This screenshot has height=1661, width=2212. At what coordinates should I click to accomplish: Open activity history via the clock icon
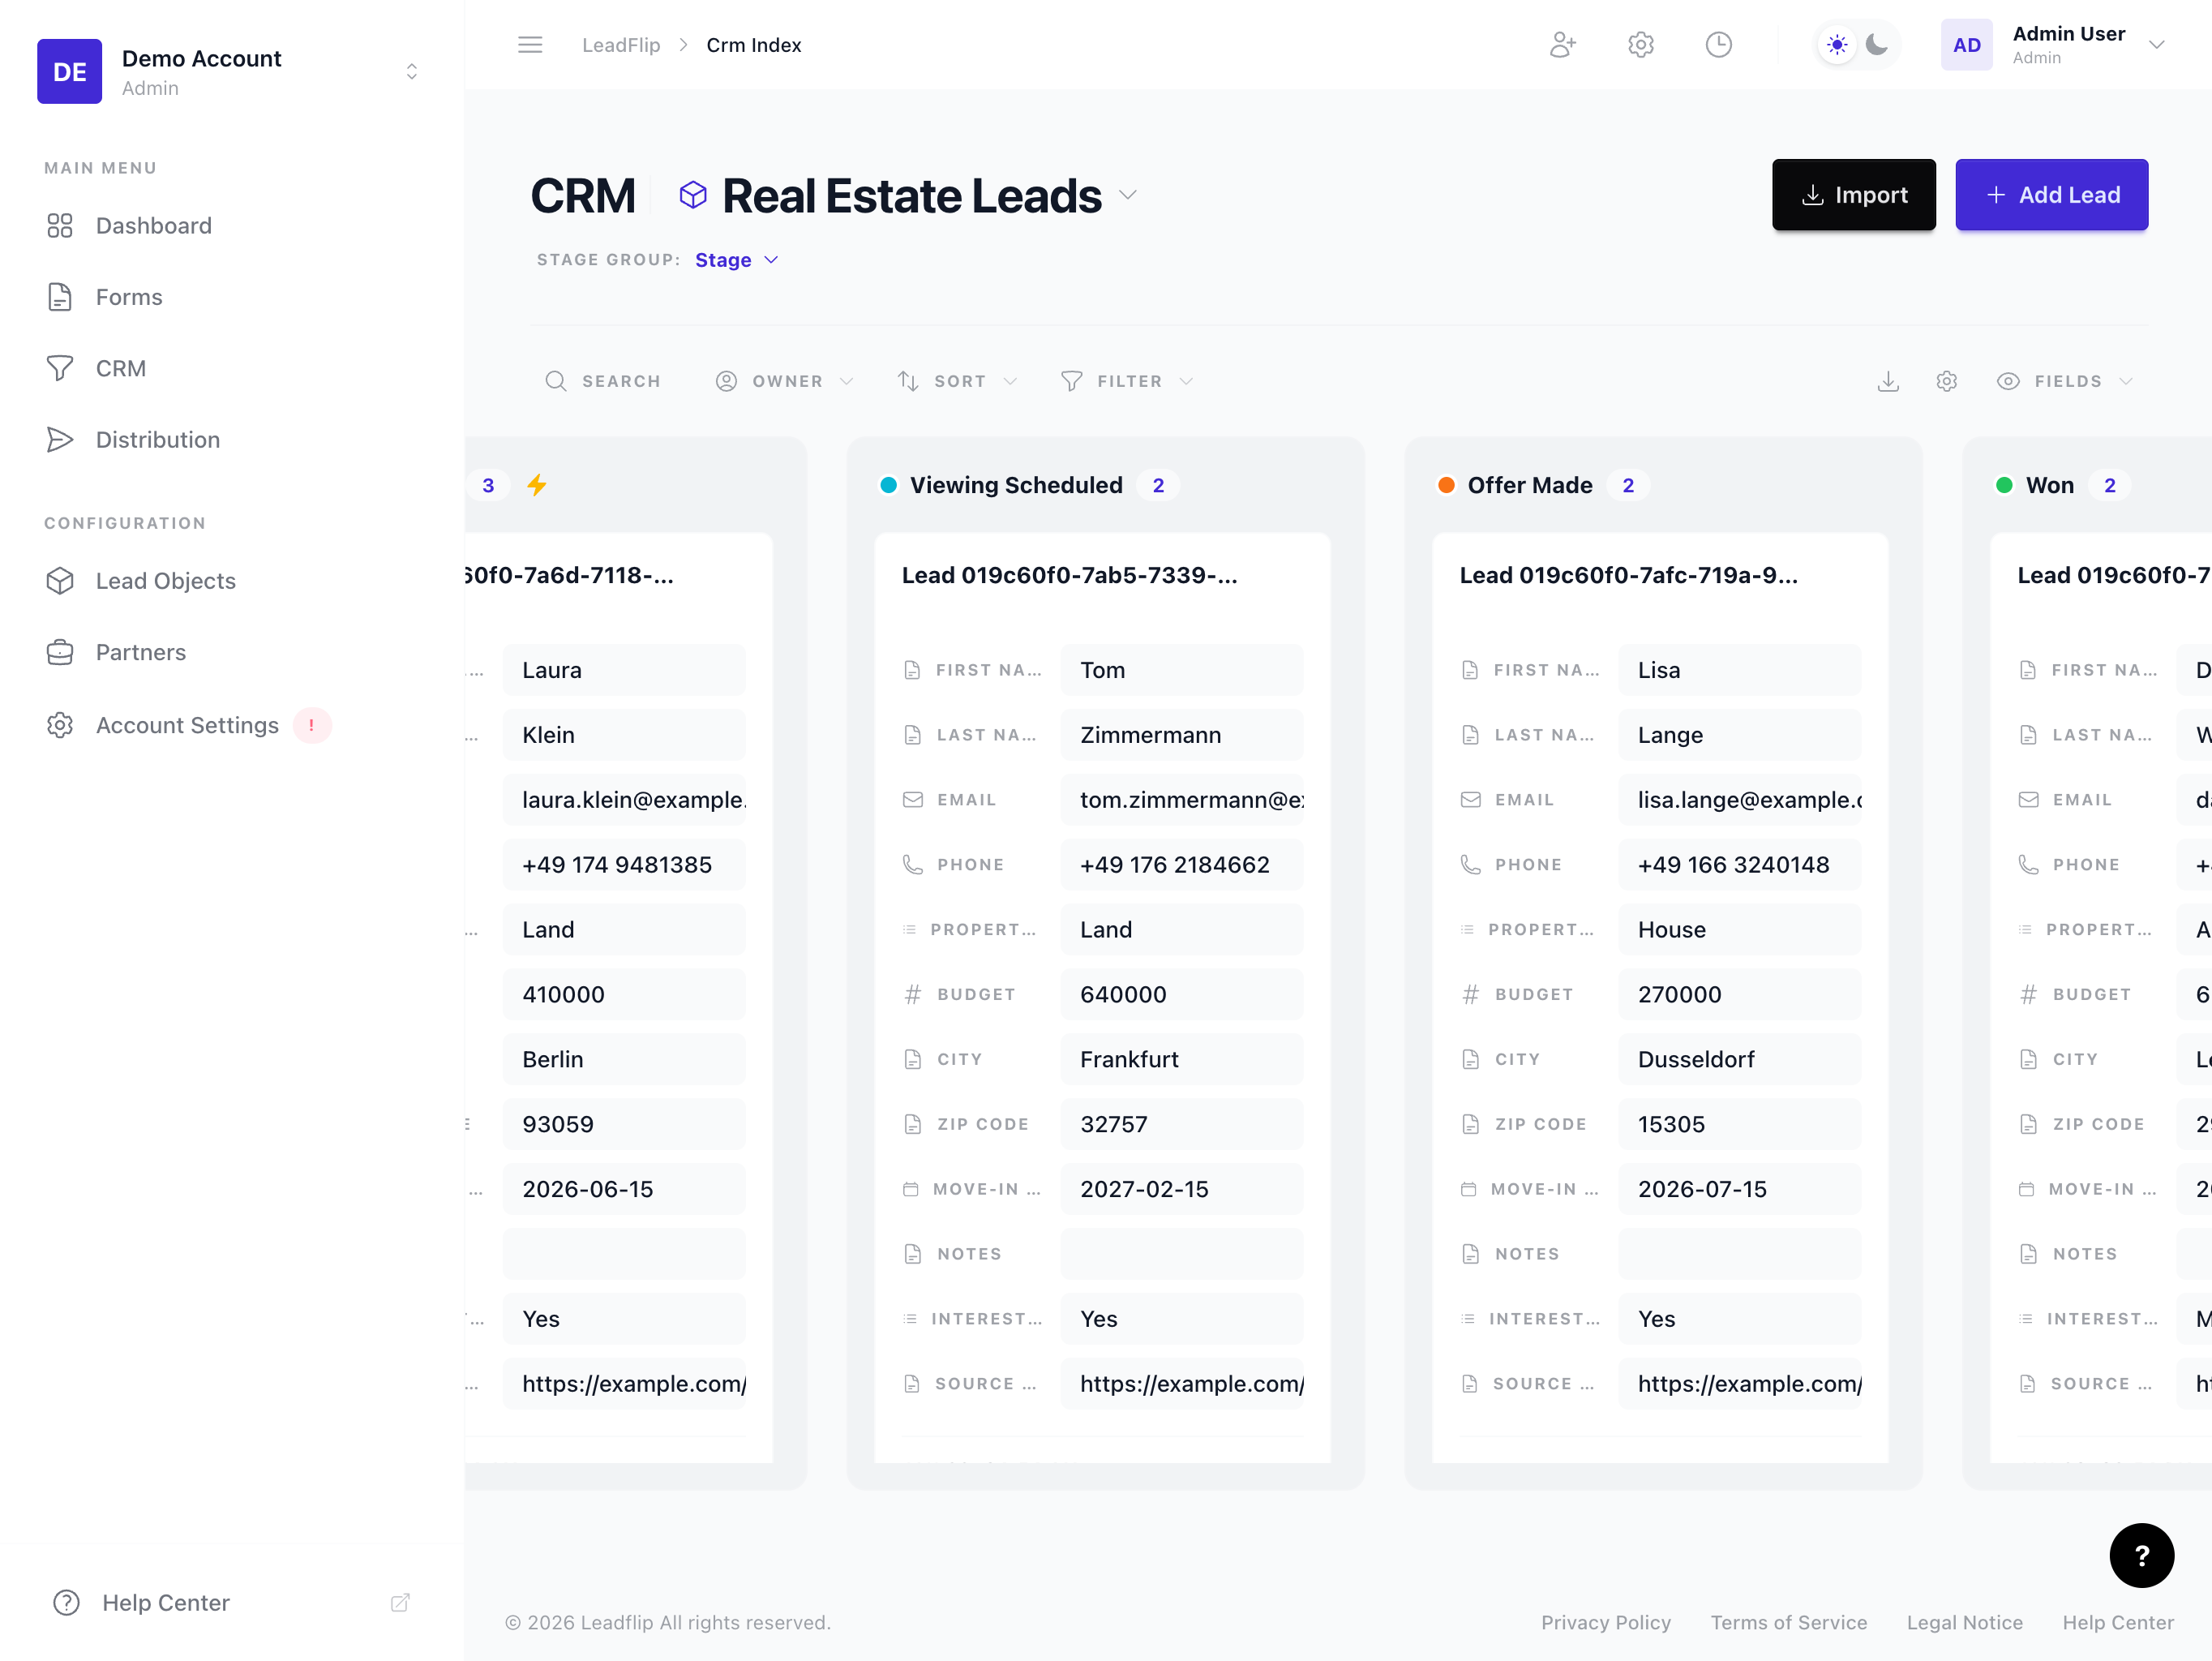tap(1719, 44)
